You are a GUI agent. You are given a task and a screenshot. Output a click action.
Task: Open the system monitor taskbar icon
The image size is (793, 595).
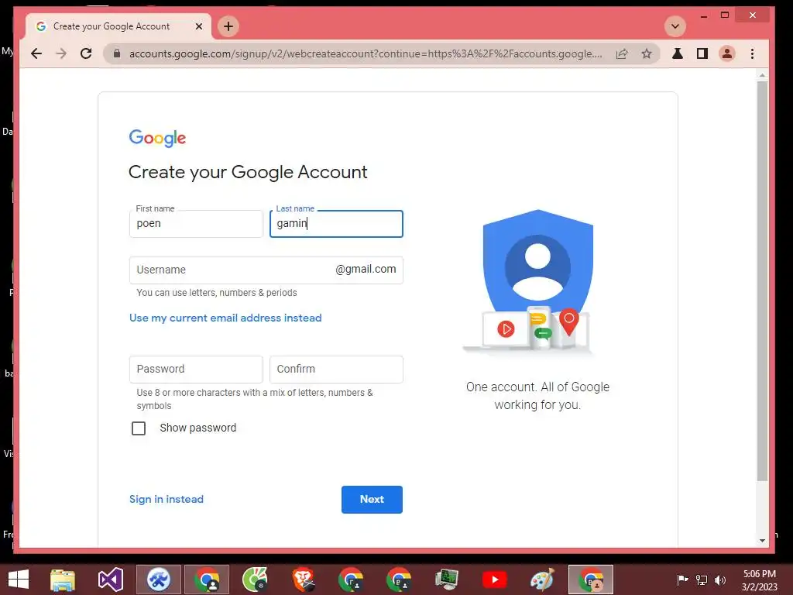(447, 580)
